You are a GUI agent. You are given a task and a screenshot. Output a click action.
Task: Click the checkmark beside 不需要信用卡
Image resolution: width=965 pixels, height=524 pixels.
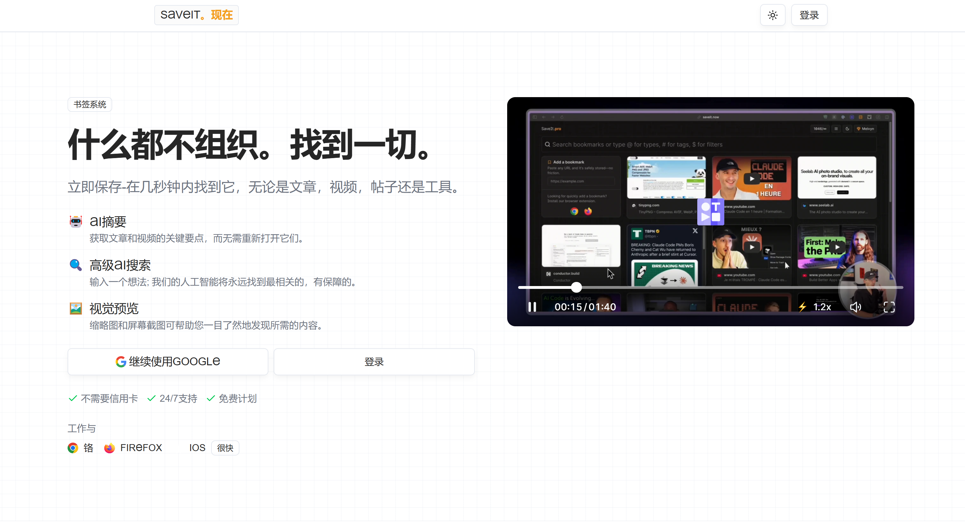tap(73, 398)
